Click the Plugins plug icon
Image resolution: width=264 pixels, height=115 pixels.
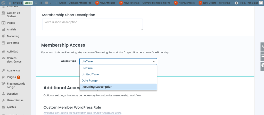tap(3, 77)
